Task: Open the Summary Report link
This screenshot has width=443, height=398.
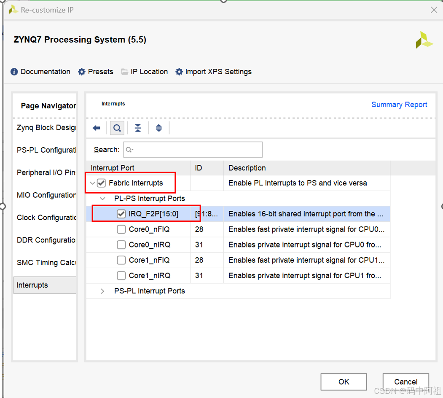Action: pos(399,105)
